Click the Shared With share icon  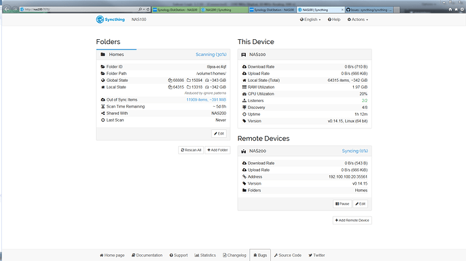click(x=103, y=114)
